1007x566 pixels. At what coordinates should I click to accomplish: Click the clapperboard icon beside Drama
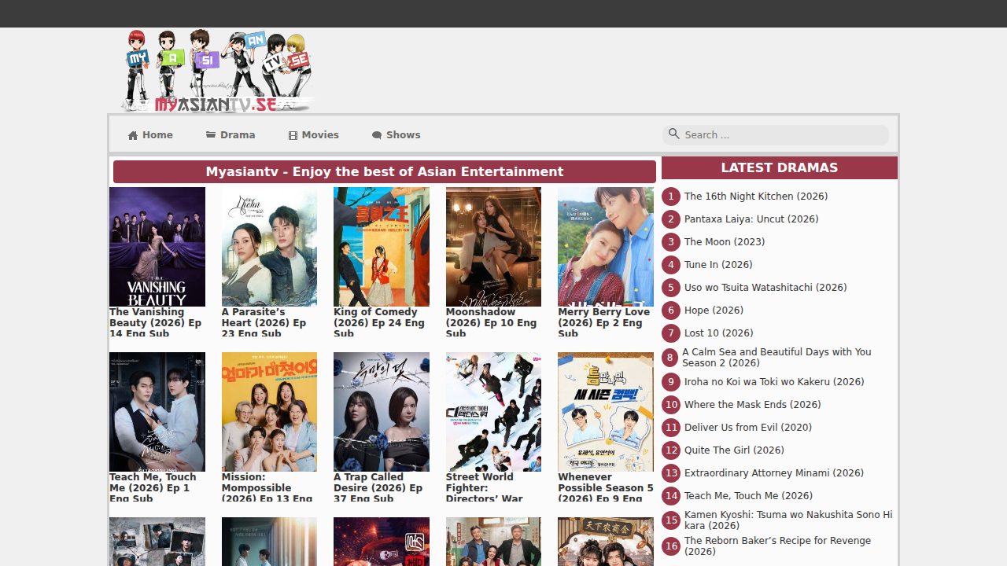click(211, 134)
